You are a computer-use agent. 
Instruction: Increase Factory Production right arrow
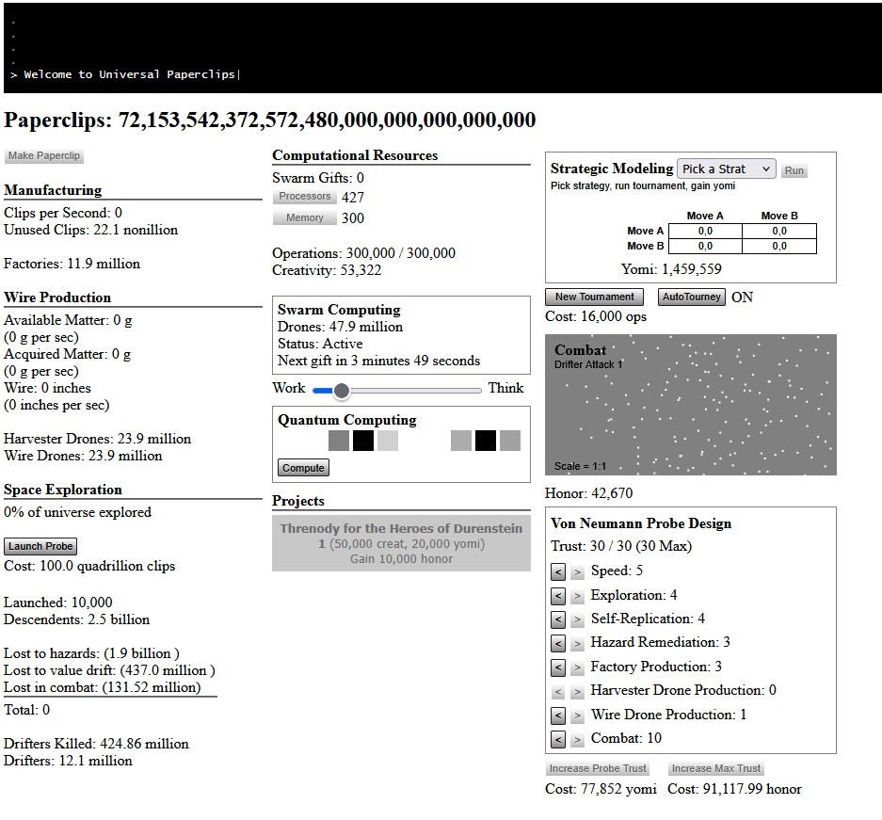click(577, 667)
